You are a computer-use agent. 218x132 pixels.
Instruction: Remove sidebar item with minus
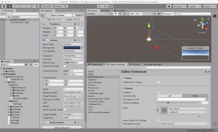[x=204, y=116]
